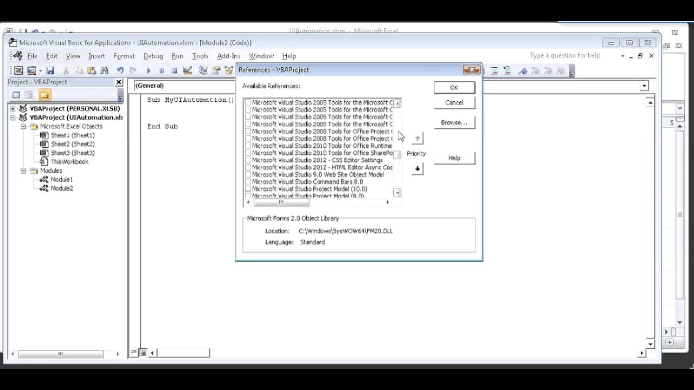This screenshot has height=390, width=694.
Task: Click the Help button in References dialog
Action: tap(454, 158)
